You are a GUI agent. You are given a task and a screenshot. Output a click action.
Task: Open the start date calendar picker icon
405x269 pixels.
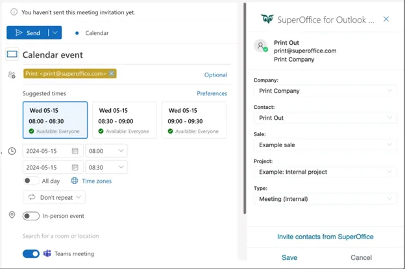pos(75,151)
